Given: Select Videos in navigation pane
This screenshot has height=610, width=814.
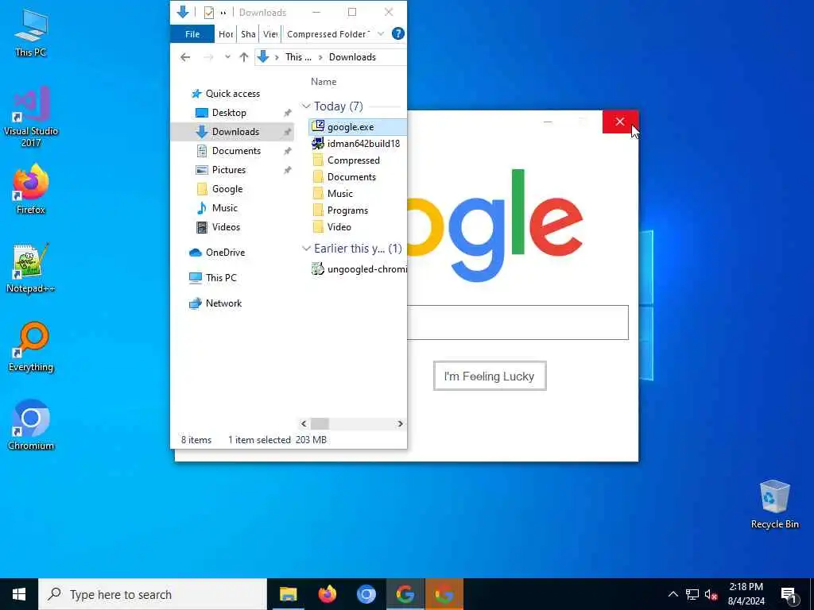Looking at the screenshot, I should point(226,227).
